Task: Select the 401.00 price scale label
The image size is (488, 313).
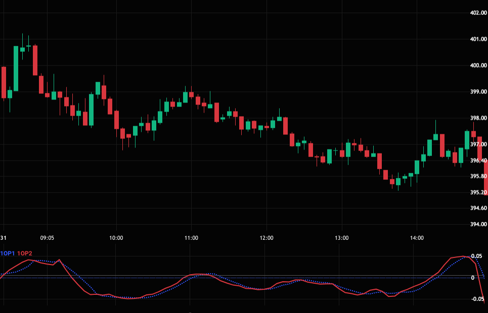Action: pos(478,39)
